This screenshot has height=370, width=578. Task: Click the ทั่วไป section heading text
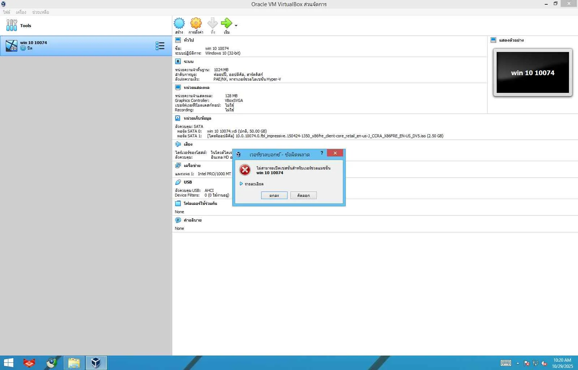click(x=189, y=40)
